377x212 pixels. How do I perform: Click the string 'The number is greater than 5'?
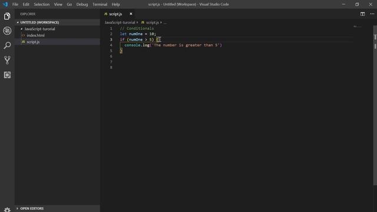pos(186,45)
